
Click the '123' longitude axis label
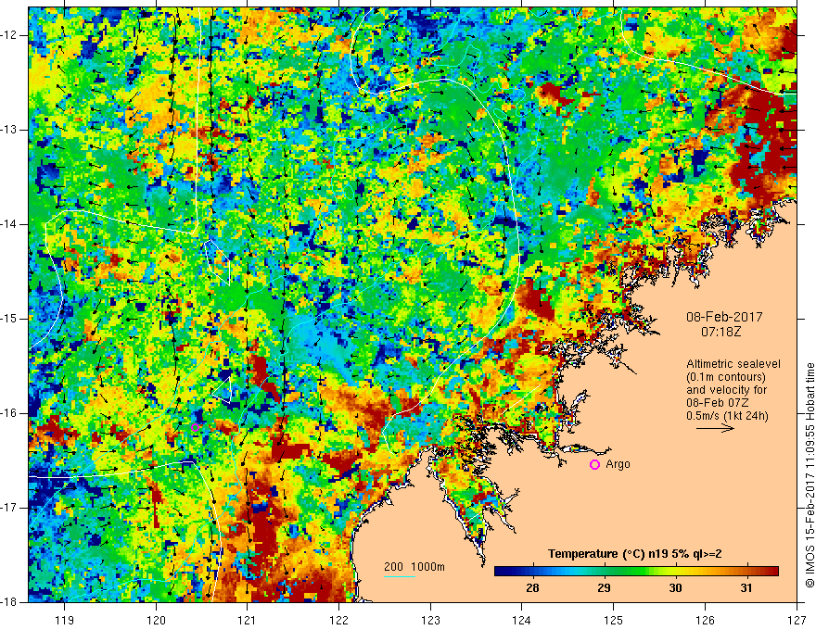430,620
